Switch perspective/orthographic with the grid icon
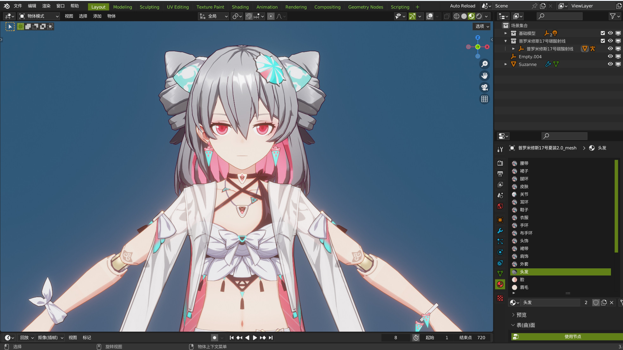Screen dimensions: 623x350 pos(485,99)
